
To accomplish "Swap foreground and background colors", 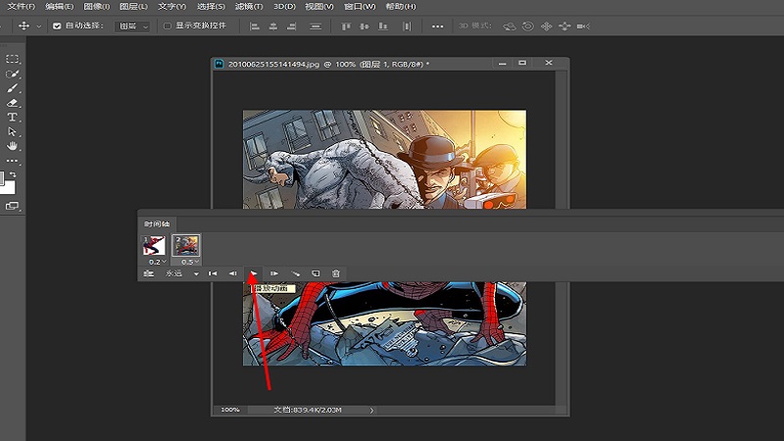I will (x=13, y=175).
